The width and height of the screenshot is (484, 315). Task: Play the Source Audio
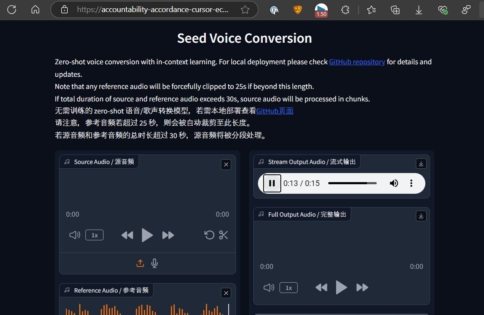(147, 235)
